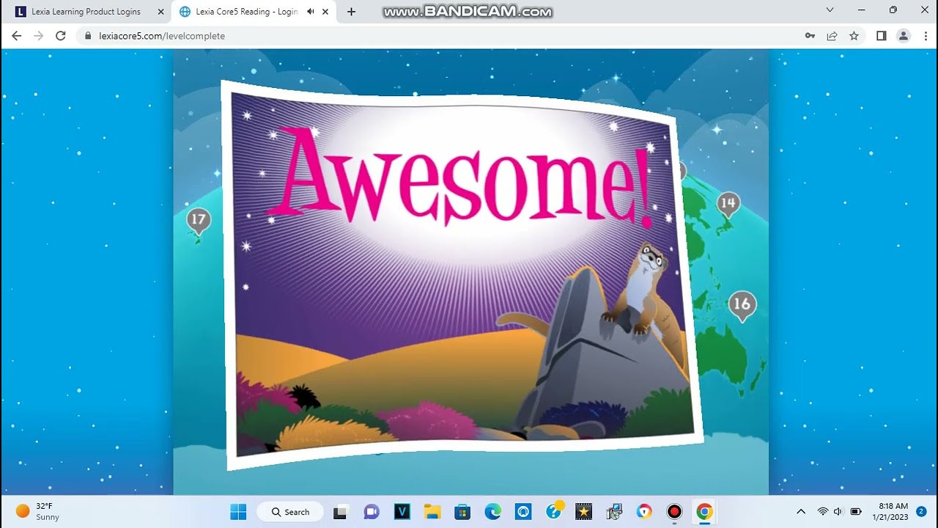Open the volume control in tray

[838, 512]
